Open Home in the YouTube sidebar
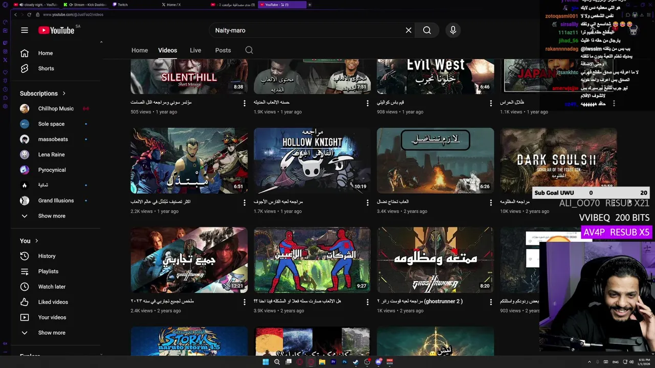This screenshot has width=655, height=368. pos(56,53)
